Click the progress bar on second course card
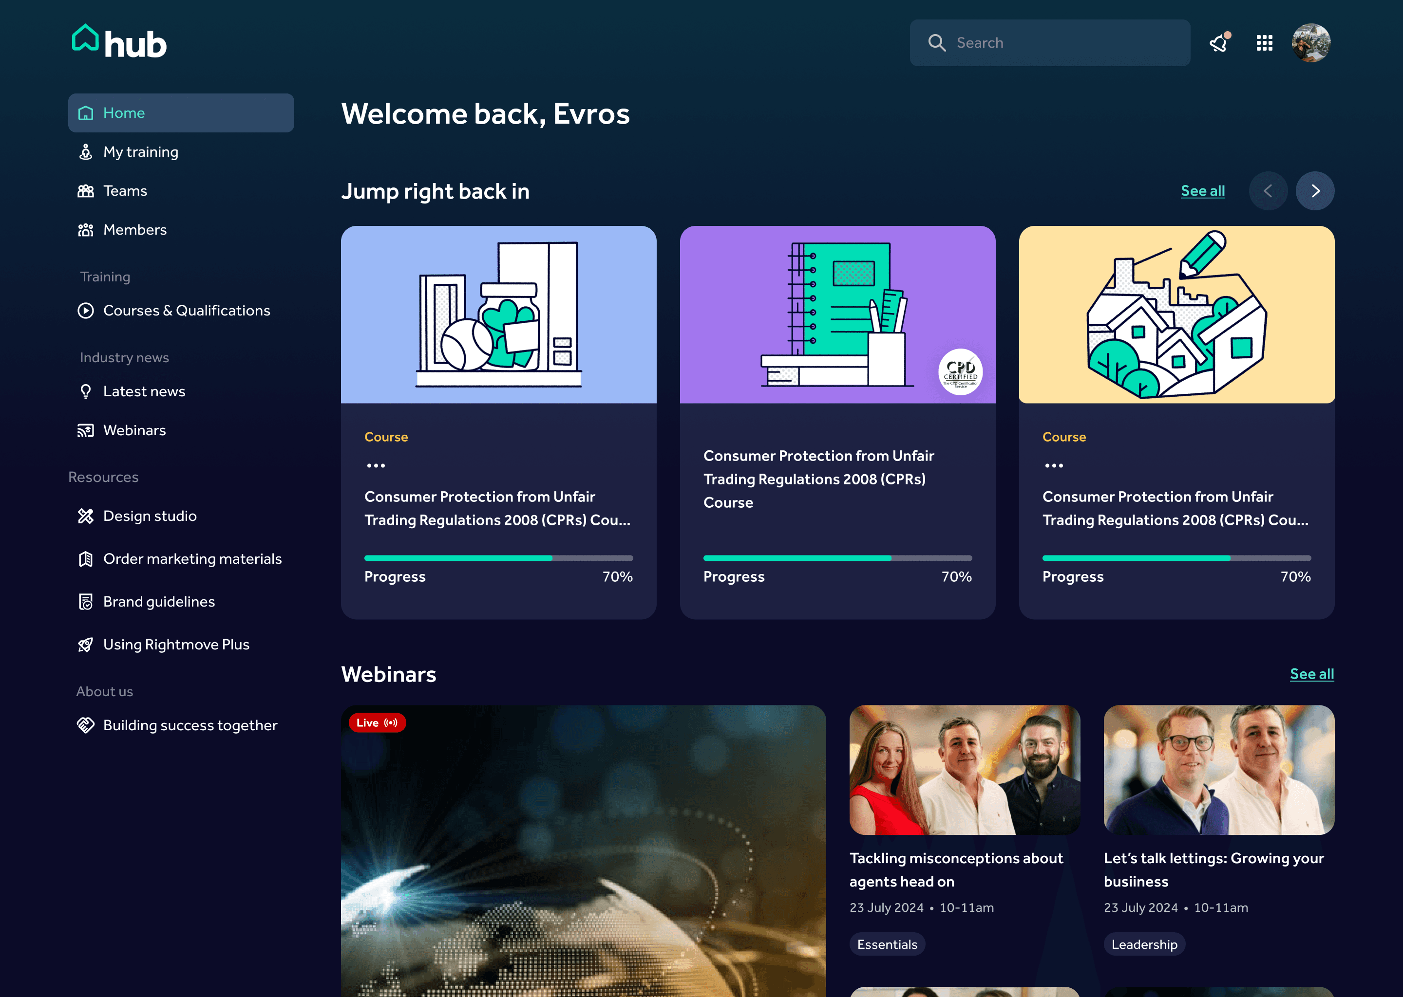Image resolution: width=1403 pixels, height=997 pixels. tap(837, 558)
